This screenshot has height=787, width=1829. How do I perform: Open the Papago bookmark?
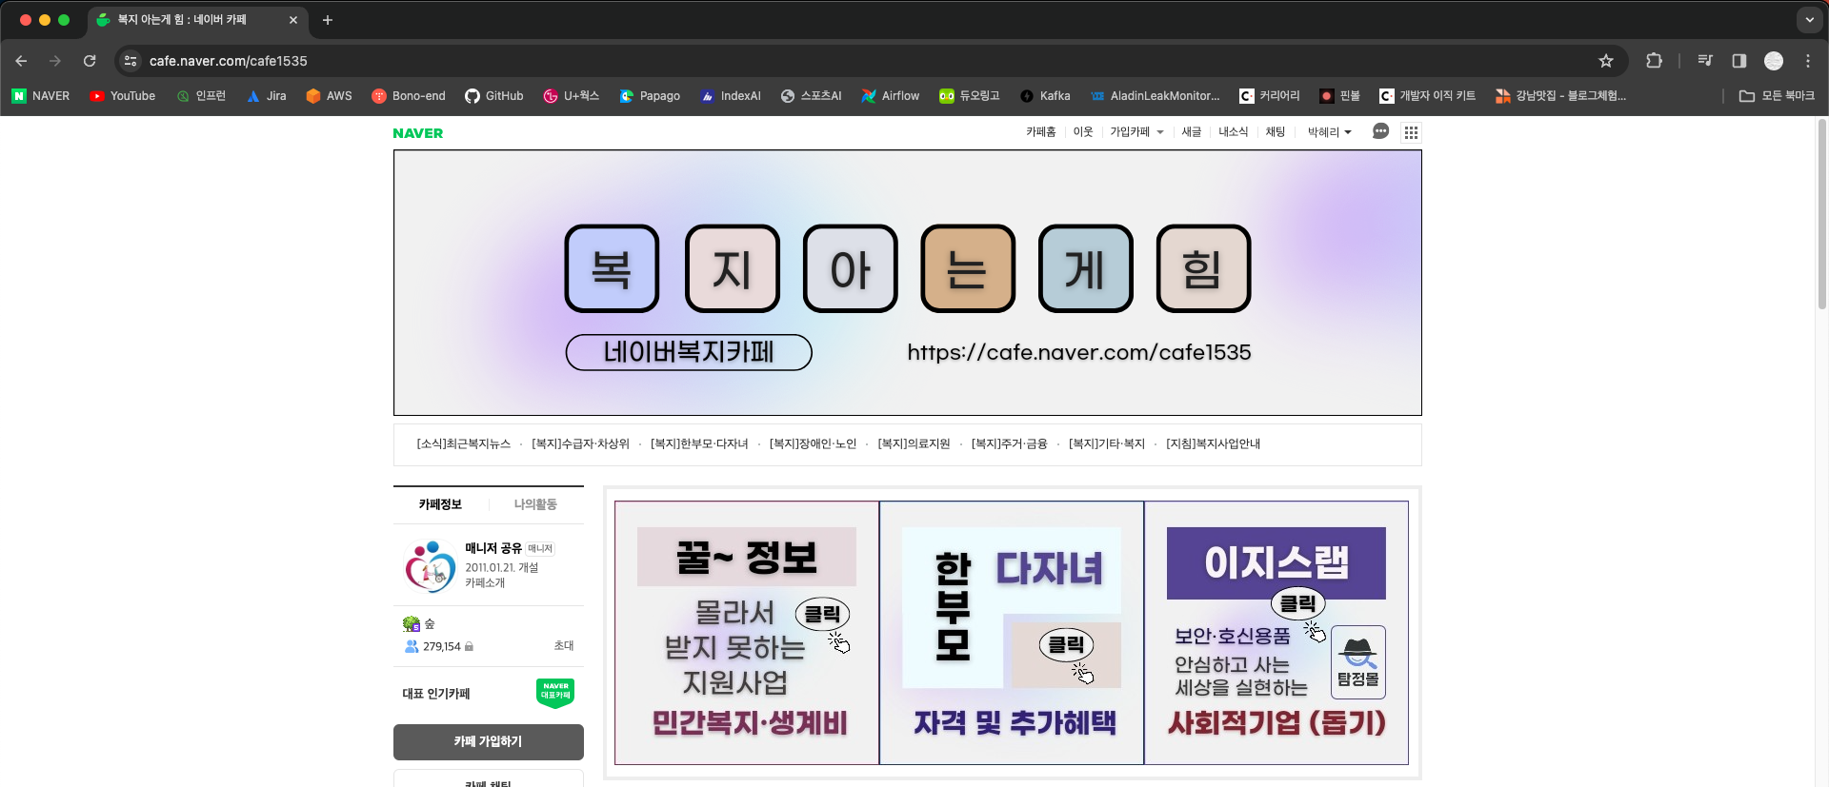(x=650, y=96)
